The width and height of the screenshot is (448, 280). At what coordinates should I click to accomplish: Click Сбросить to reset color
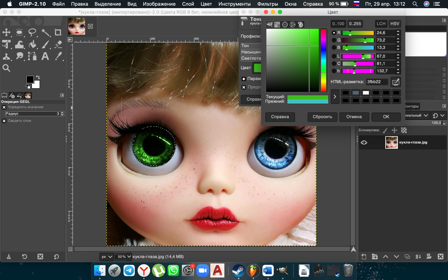click(x=322, y=117)
